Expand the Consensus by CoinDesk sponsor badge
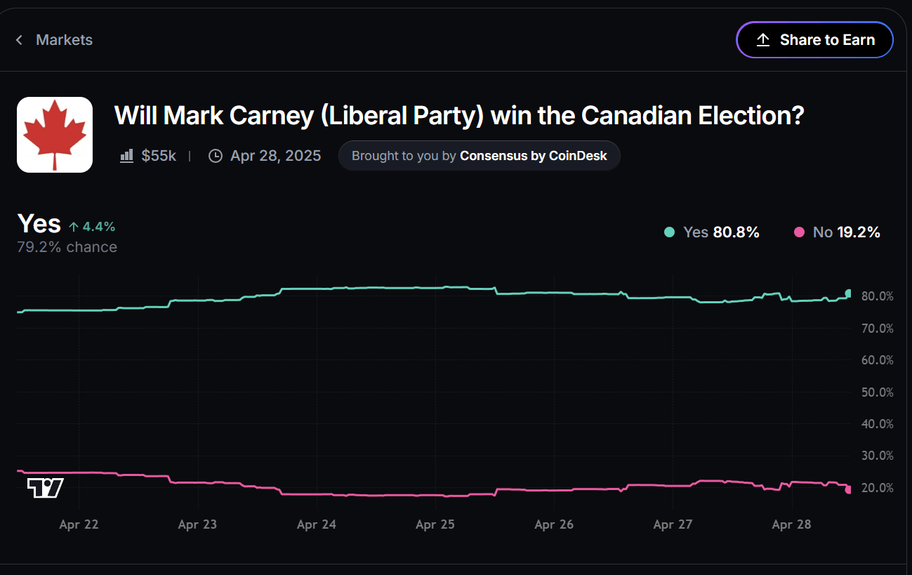The height and width of the screenshot is (575, 912). tap(480, 155)
